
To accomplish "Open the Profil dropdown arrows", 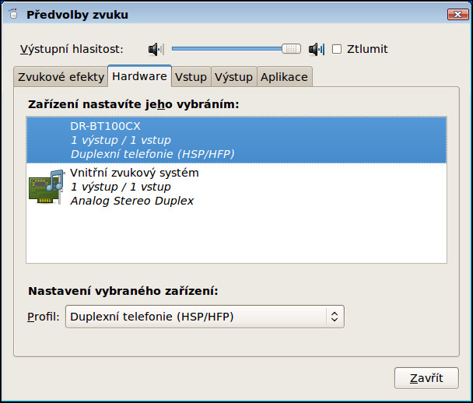I will tap(335, 317).
